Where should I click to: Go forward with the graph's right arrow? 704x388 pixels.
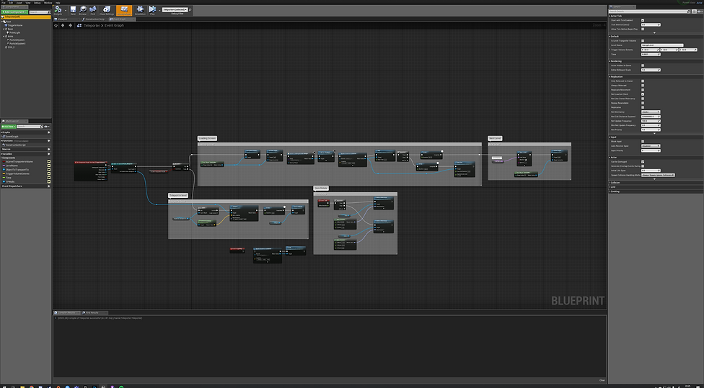click(70, 25)
